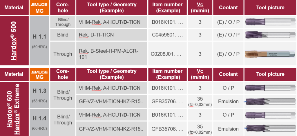Select the H 1.1 (50HRC) cell
The image size is (297, 136).
pos(39,41)
